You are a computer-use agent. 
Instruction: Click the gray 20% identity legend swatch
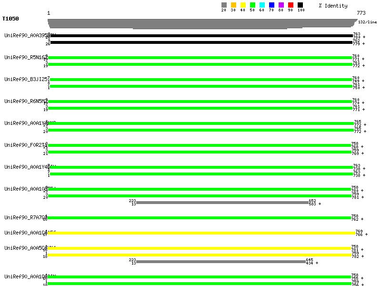pyautogui.click(x=224, y=5)
